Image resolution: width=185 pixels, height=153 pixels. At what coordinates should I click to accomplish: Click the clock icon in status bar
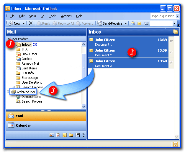pos(176,144)
